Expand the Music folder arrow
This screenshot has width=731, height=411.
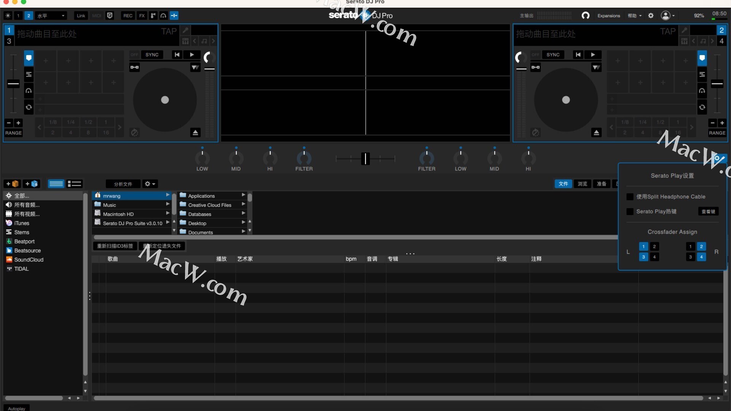(x=168, y=204)
